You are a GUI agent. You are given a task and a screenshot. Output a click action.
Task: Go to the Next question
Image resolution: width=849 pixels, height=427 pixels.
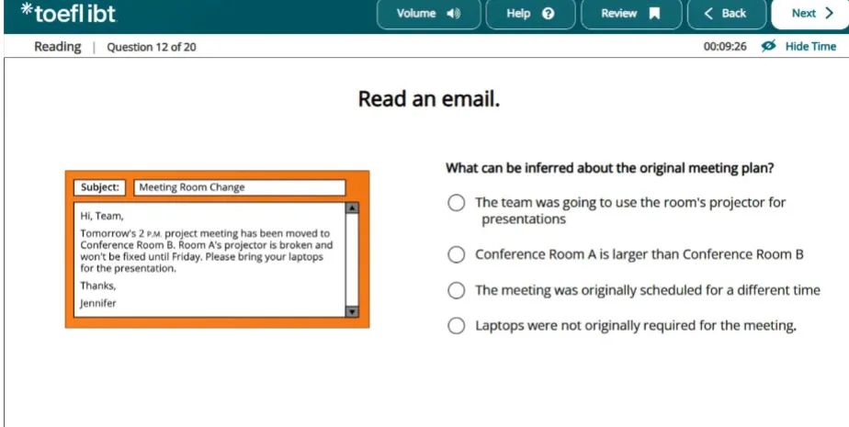click(811, 14)
